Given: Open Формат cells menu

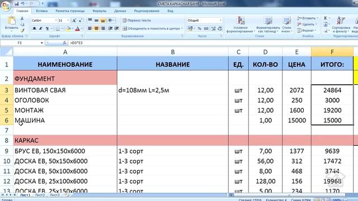Looking at the screenshot, I should click(x=307, y=30).
